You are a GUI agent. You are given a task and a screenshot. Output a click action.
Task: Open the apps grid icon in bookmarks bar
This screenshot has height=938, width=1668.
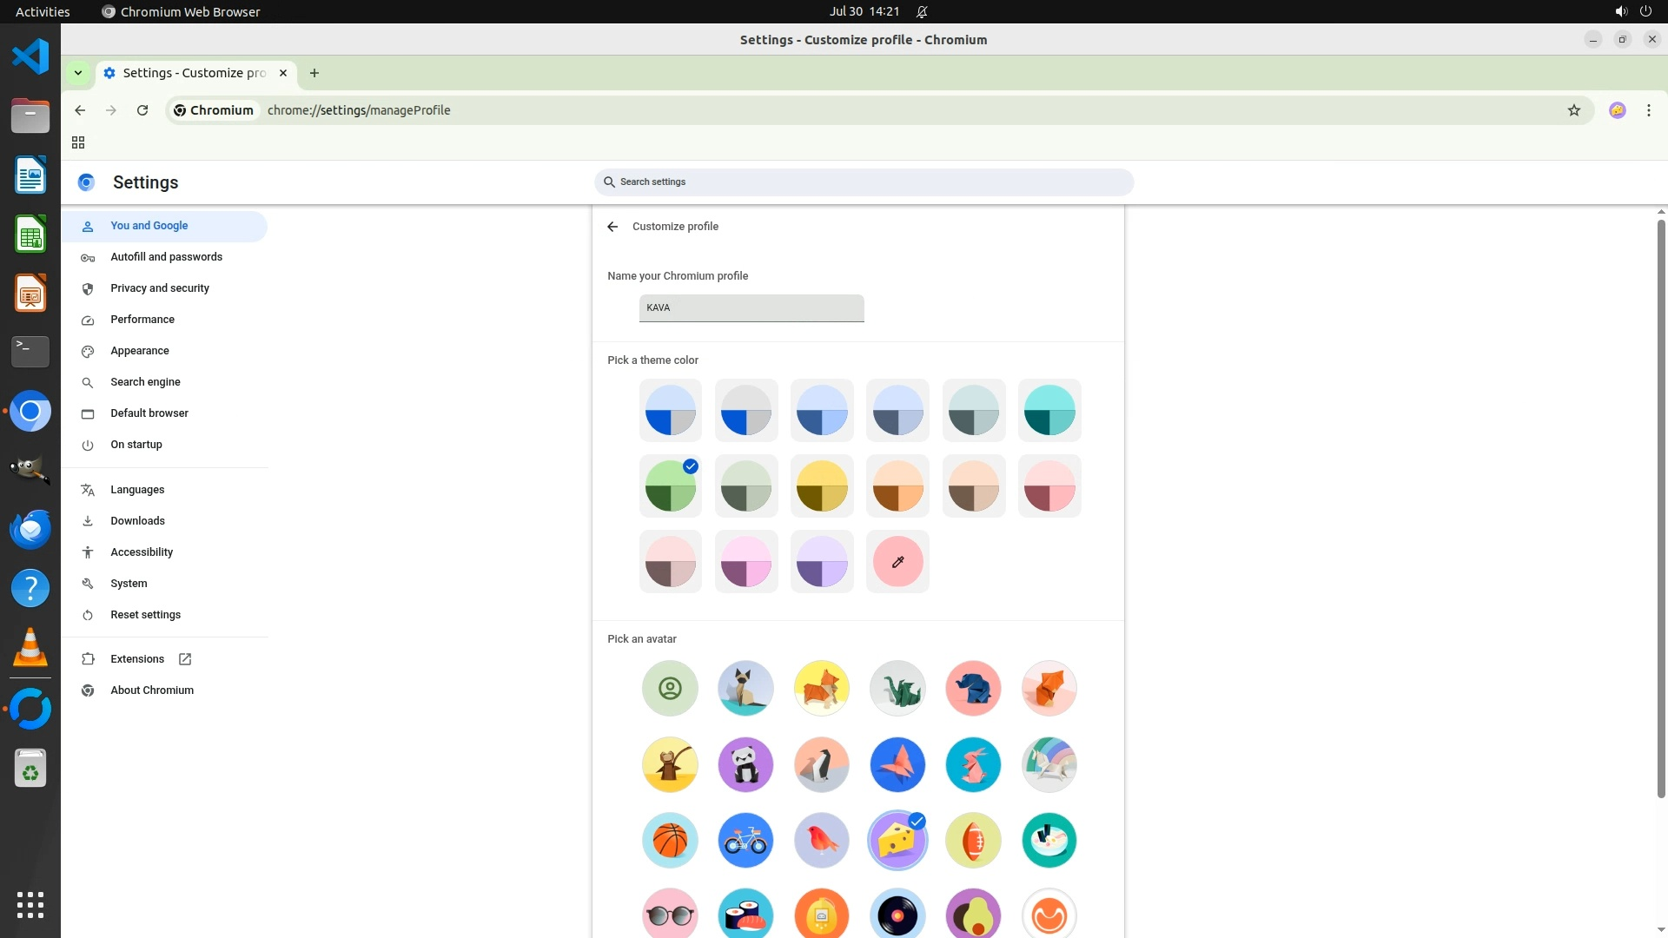click(78, 142)
